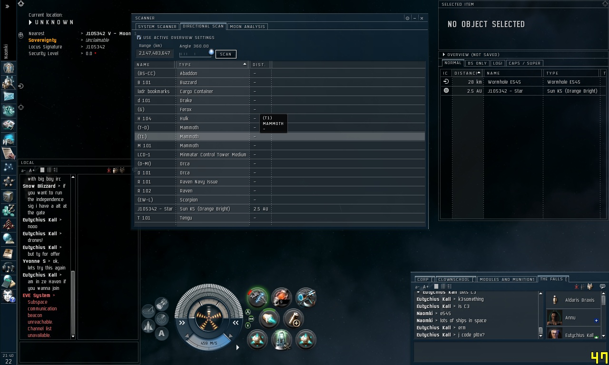Screen dimensions: 609x365
Task: Open the mail envelope icon
Action: pyautogui.click(x=9, y=96)
